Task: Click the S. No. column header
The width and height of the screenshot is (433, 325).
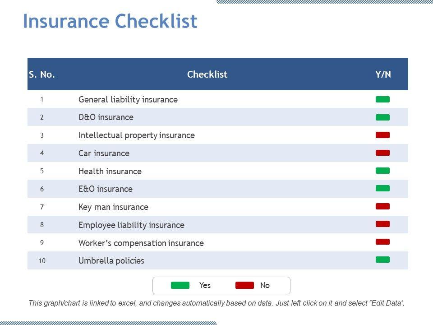Action: [x=42, y=74]
